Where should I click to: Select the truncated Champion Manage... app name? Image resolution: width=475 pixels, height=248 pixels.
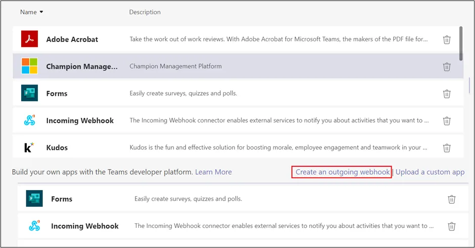click(x=82, y=67)
